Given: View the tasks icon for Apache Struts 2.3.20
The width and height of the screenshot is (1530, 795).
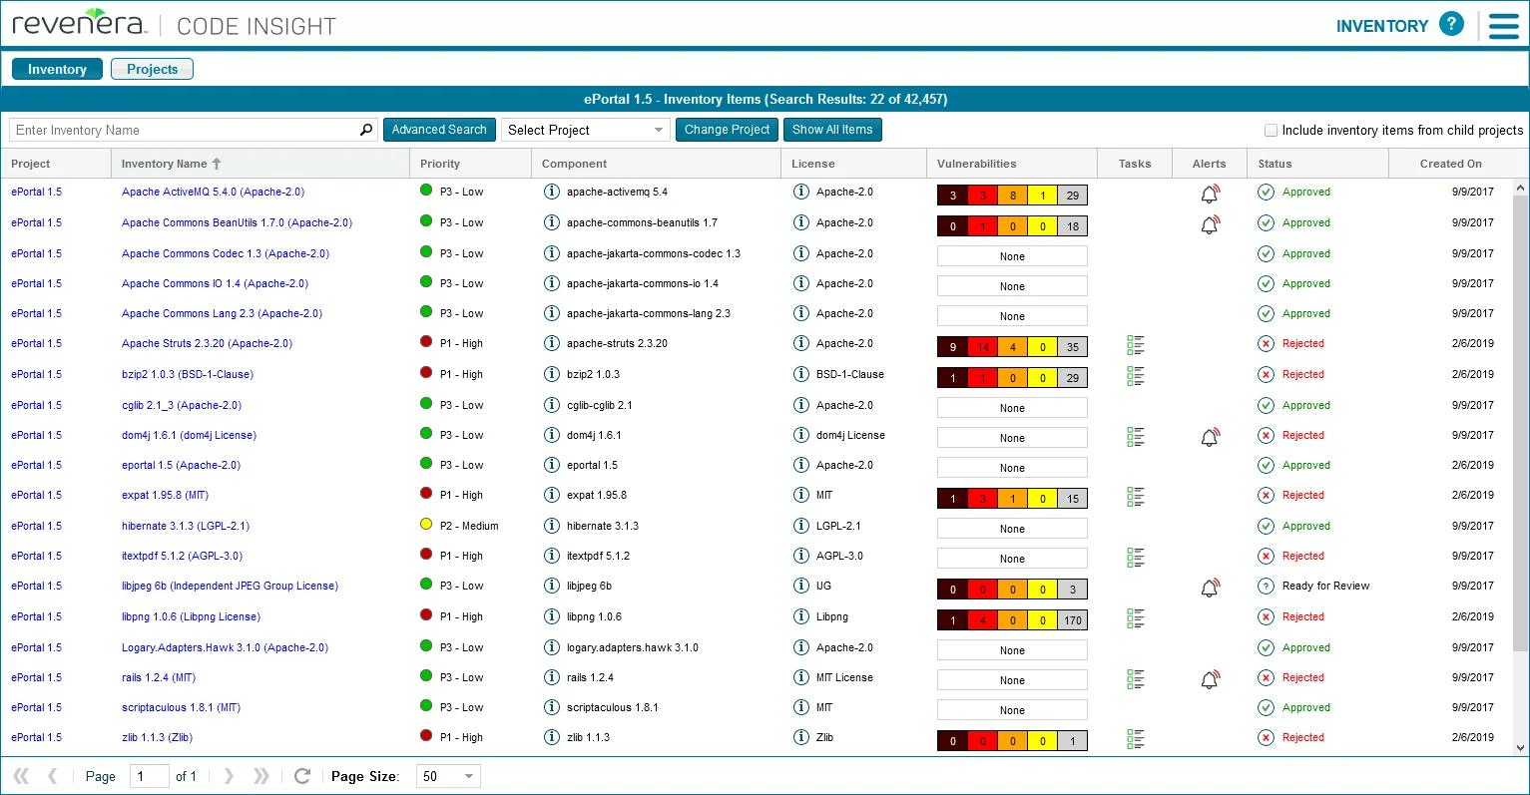Looking at the screenshot, I should pyautogui.click(x=1135, y=344).
